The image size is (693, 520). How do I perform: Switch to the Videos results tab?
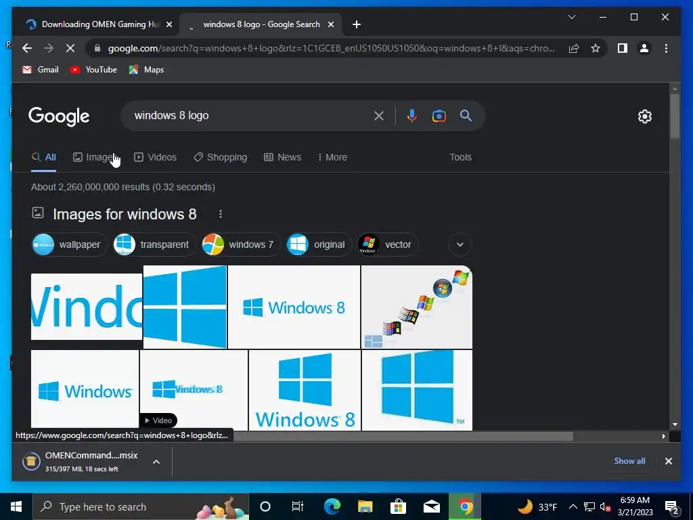click(x=155, y=157)
